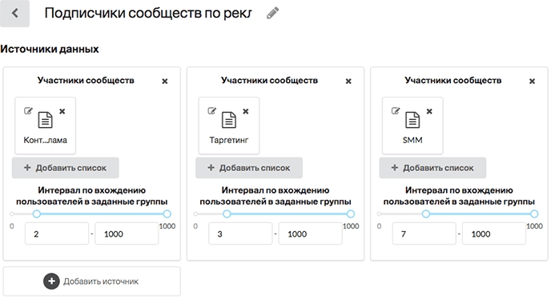Remove the source card containing Таргетинг
Image resolution: width=551 pixels, height=299 pixels.
click(x=348, y=81)
